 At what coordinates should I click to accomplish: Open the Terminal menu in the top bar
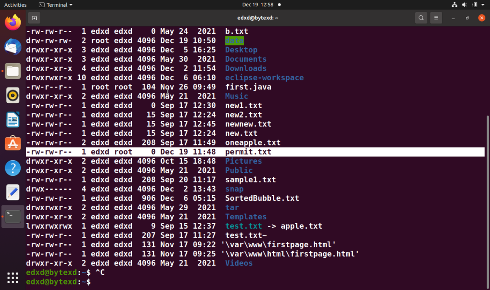(55, 5)
